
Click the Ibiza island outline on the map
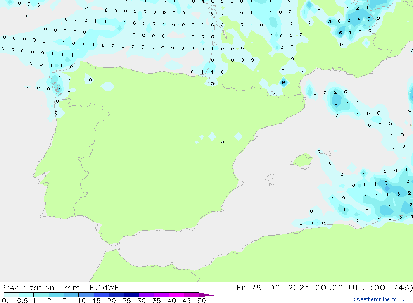point(270,178)
